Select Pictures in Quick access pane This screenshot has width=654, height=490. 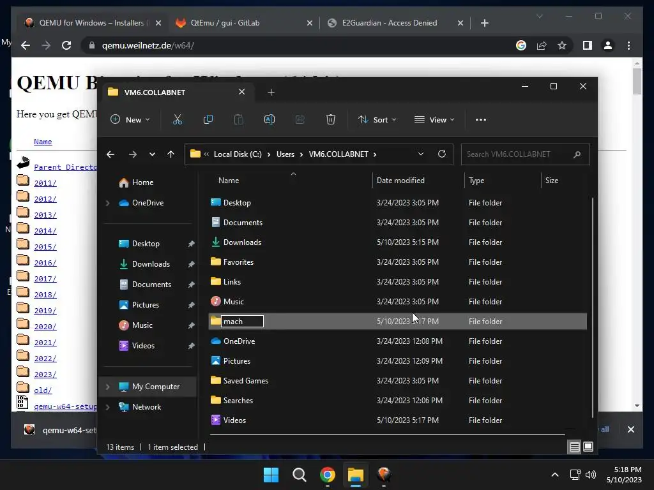coord(145,305)
